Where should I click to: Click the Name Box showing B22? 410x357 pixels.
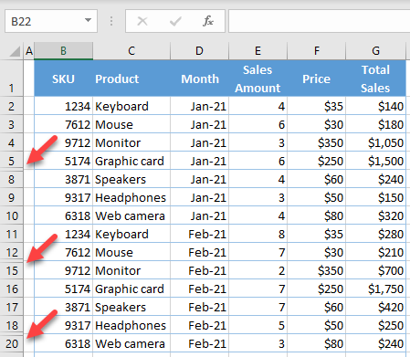click(x=51, y=21)
